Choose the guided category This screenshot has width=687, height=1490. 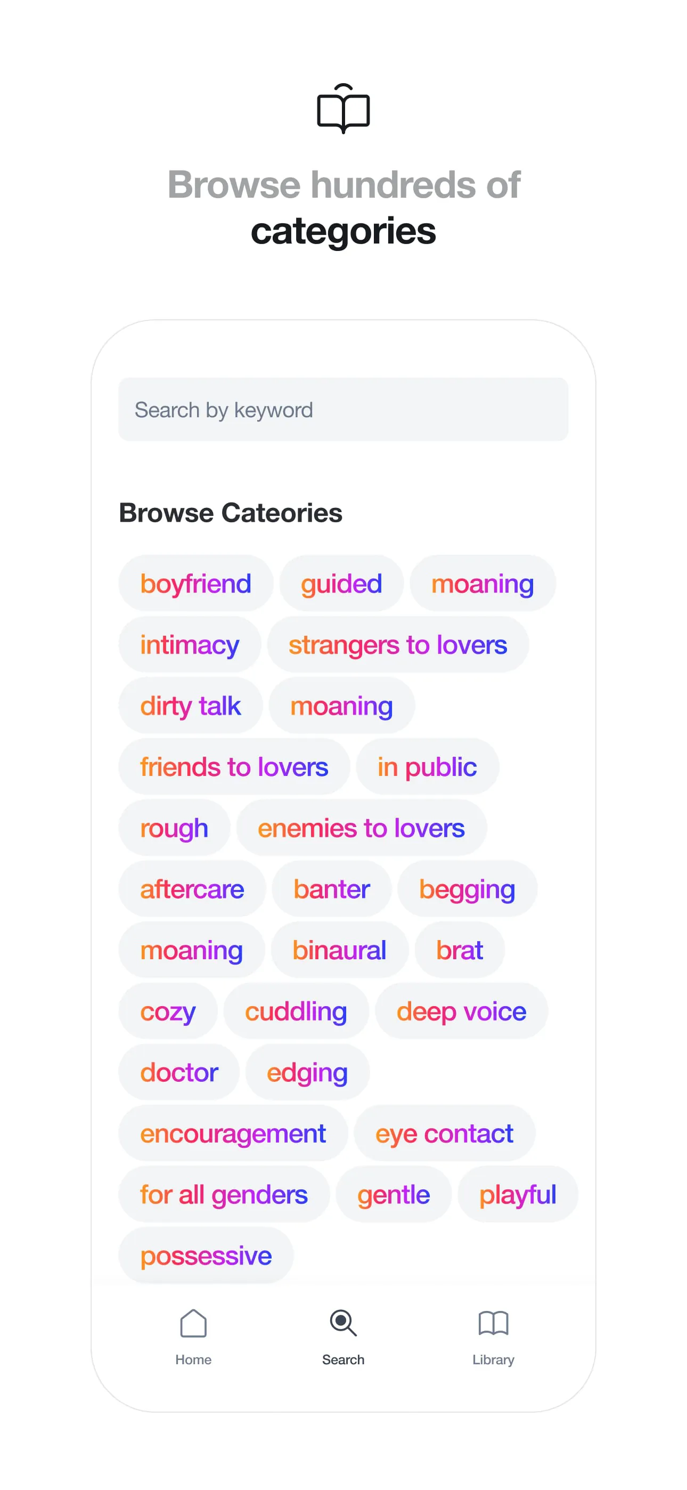[341, 584]
